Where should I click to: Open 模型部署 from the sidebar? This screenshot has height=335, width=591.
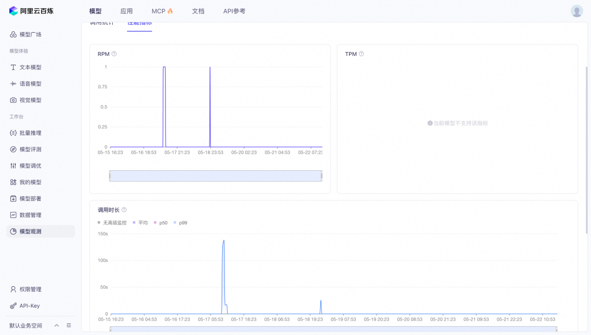pos(30,199)
